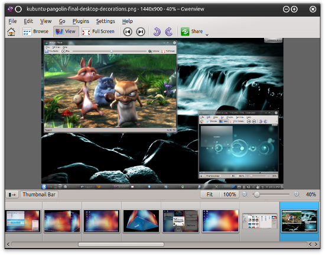Select the thumbnail with the file icons grid
Viewport: 325px width, 255px height.
[260, 221]
